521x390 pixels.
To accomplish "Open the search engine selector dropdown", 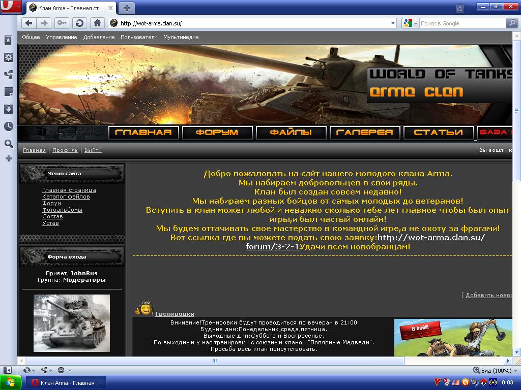I will (411, 23).
